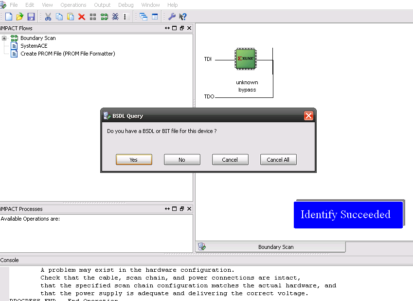Click the red X Delete icon
Screen dimensions: 413x301
[x=82, y=17]
